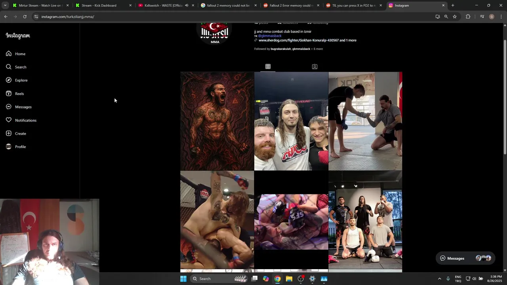
Task: Open the floating Messages button
Action: pos(465,258)
